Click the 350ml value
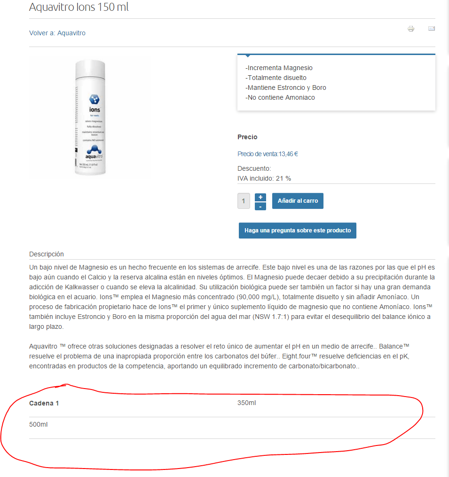This screenshot has height=477, width=449. coord(246,403)
